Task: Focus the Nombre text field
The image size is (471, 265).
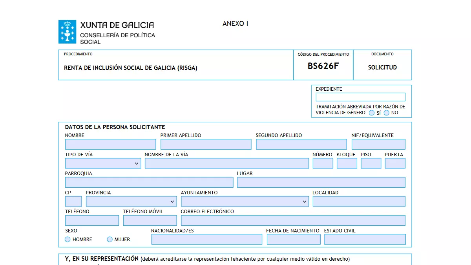Action: (x=110, y=144)
